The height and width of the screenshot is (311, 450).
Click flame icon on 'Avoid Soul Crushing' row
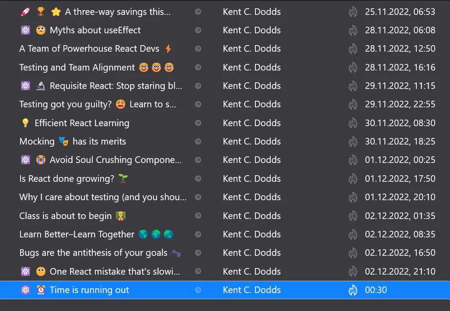click(x=353, y=160)
